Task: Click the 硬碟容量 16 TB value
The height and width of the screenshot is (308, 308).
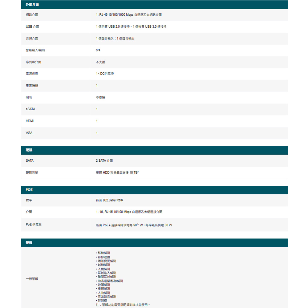Action: (x=117, y=173)
